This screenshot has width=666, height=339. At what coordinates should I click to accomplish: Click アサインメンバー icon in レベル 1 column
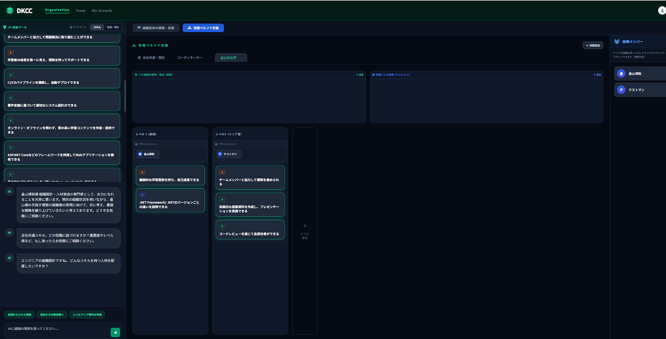coord(136,144)
